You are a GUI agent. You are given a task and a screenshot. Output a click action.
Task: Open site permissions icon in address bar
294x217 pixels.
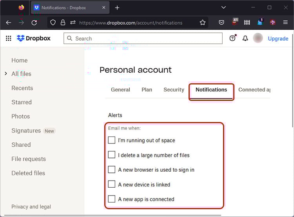click(73, 23)
